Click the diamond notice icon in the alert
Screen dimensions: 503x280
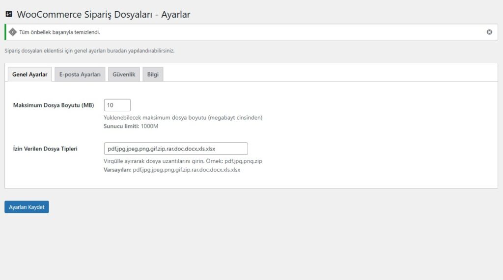coord(12,32)
